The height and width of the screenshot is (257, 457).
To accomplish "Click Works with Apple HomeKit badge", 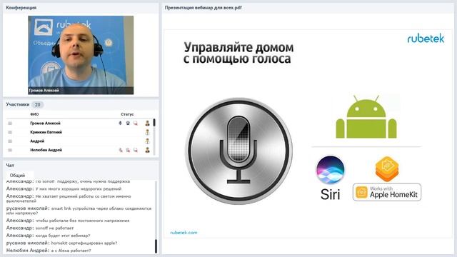I will pos(387,192).
